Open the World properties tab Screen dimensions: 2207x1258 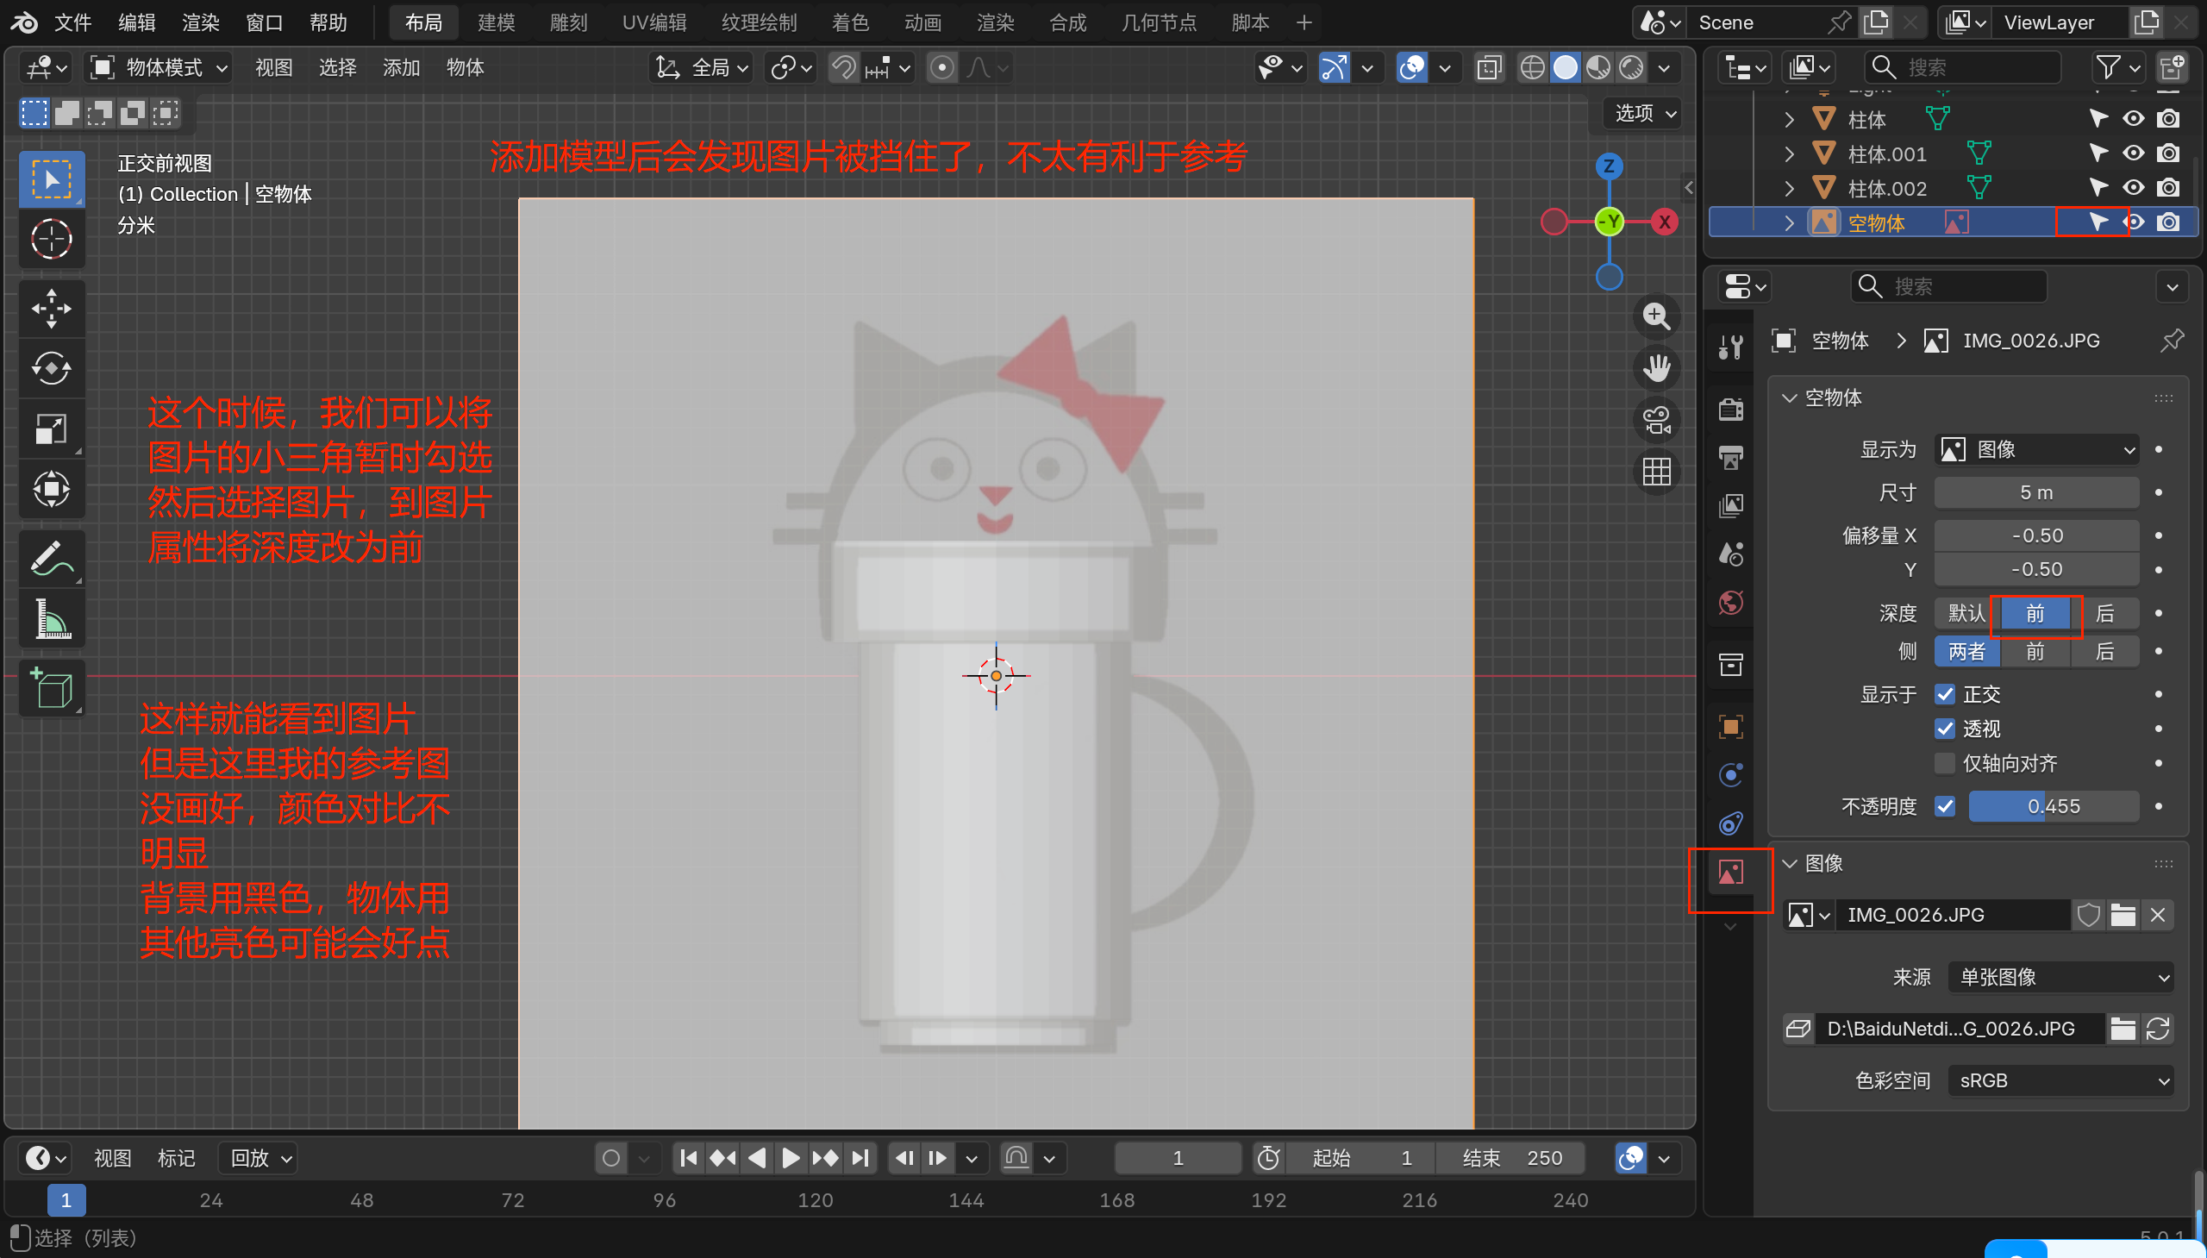click(1730, 602)
